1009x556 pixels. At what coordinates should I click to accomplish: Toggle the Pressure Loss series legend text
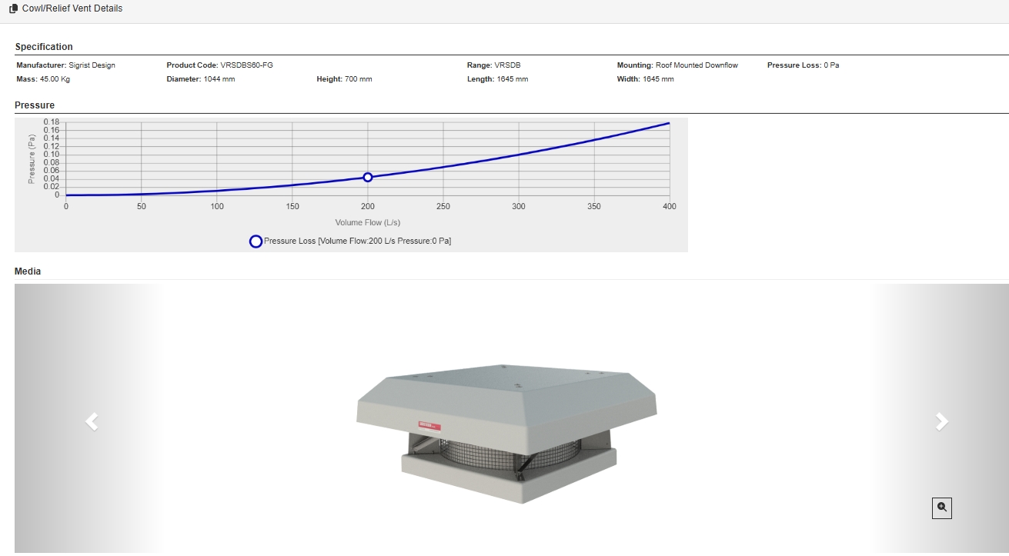point(357,241)
